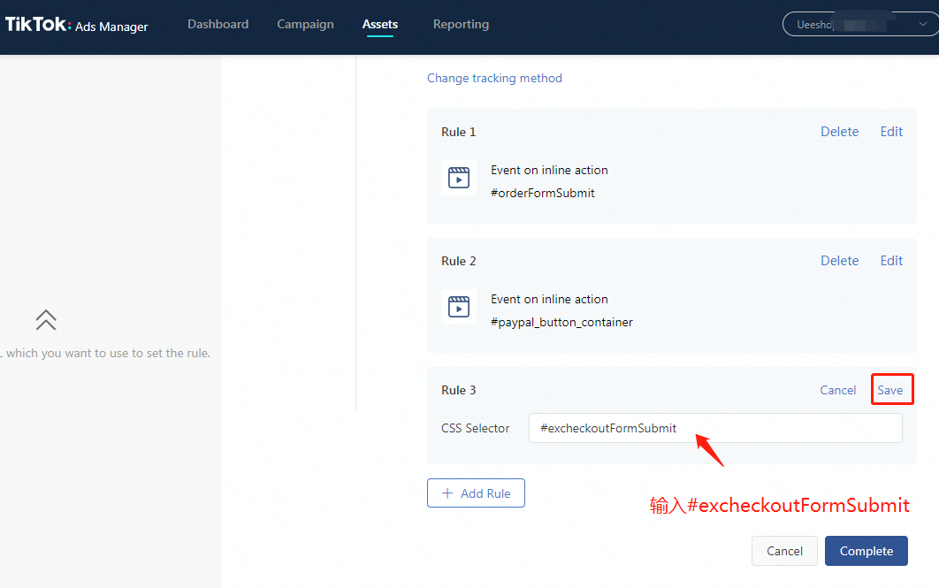Screen dimensions: 939x588
Task: Edit Rule 1 orderFormSubmit
Action: (891, 132)
